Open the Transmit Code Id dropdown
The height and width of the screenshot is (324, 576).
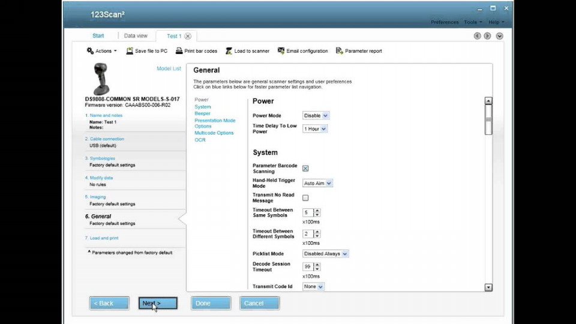click(x=313, y=286)
